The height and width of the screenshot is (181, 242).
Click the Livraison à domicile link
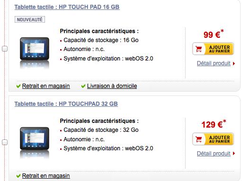pos(112,86)
